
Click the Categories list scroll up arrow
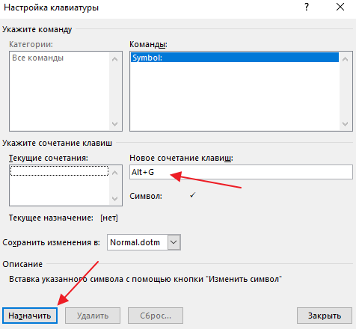click(114, 59)
